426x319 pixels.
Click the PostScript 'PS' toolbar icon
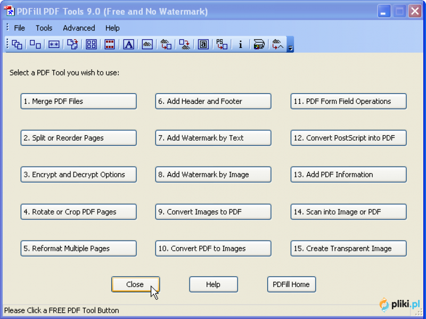point(222,44)
